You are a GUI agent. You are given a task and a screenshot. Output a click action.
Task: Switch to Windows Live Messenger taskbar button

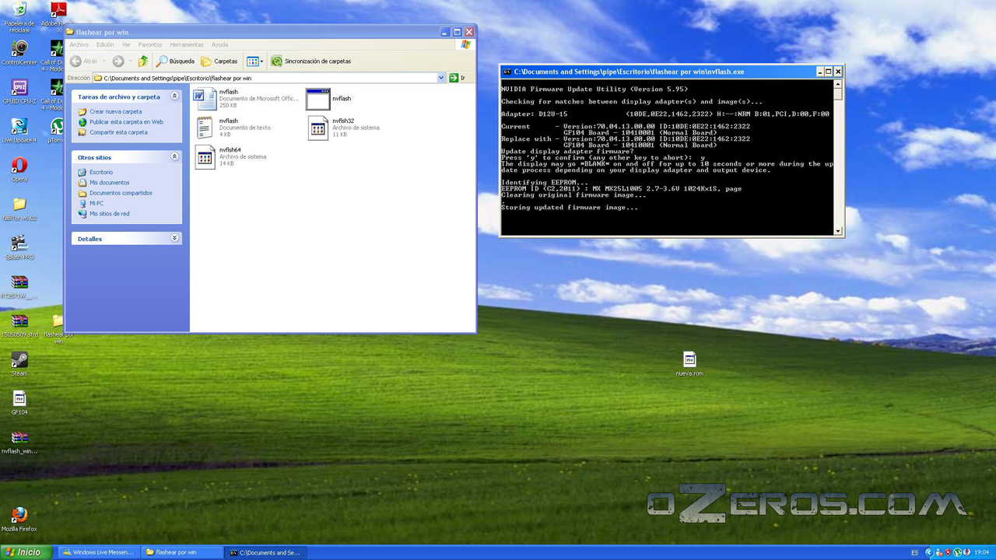click(x=98, y=552)
